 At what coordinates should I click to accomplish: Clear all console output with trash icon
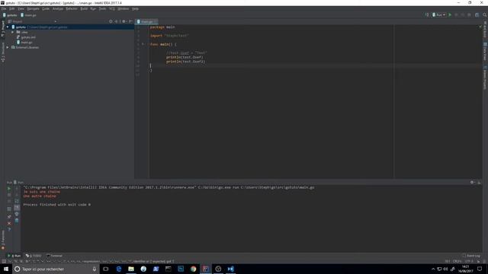(17, 221)
